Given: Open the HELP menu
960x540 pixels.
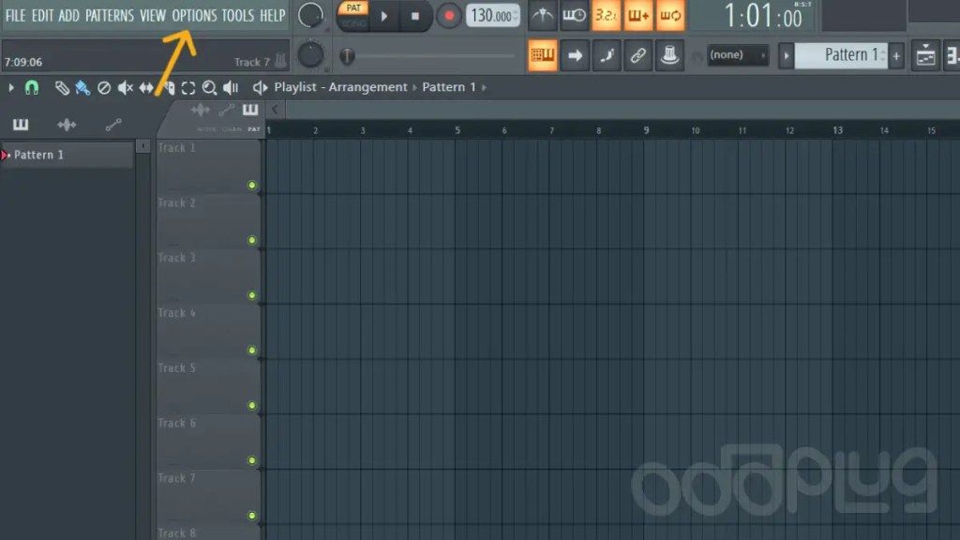Looking at the screenshot, I should point(273,15).
